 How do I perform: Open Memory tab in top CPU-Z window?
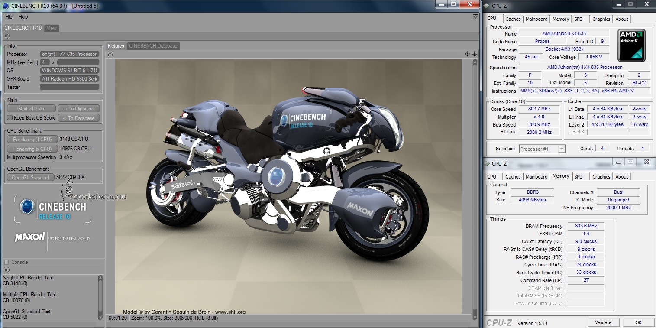coord(561,19)
